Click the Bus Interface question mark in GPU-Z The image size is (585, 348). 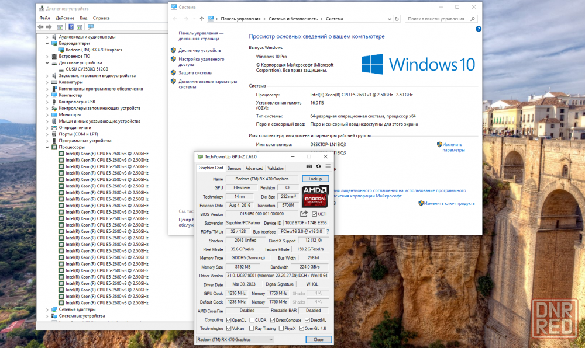tap(328, 231)
